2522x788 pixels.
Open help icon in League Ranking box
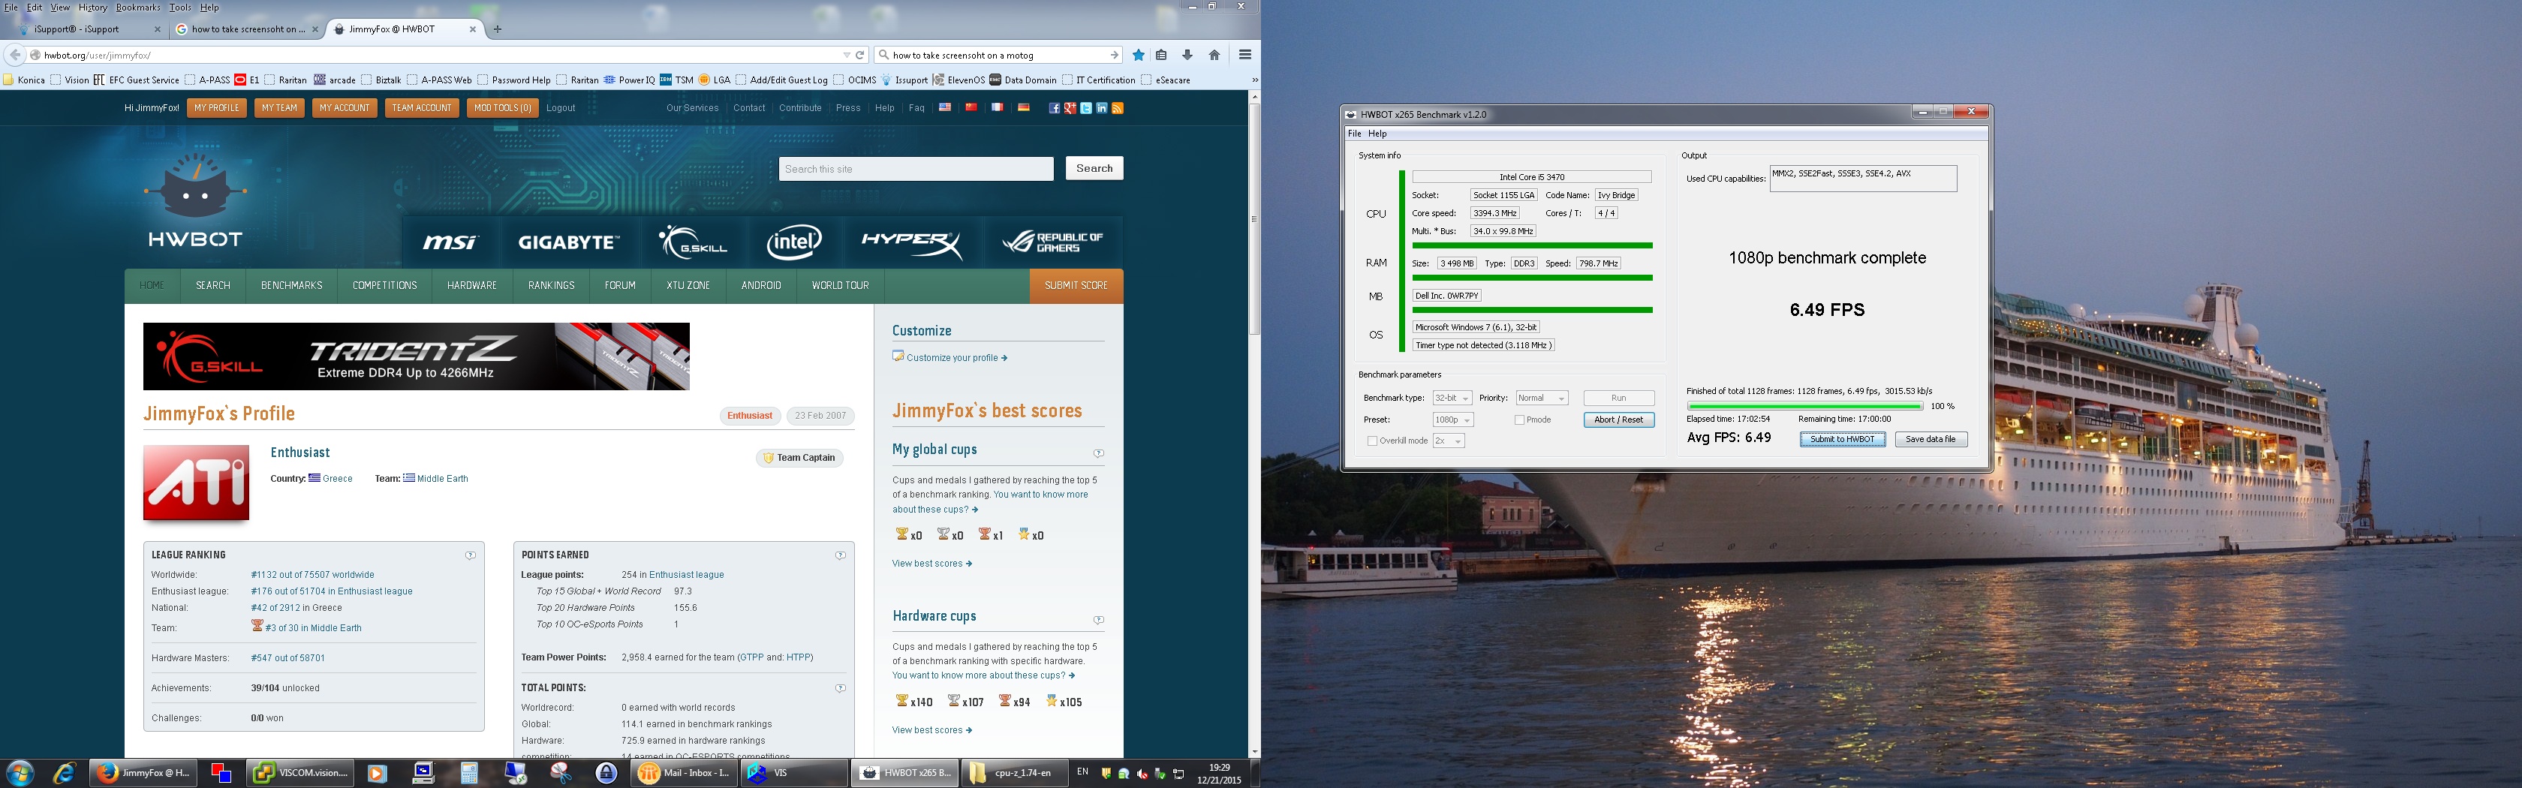coord(470,555)
